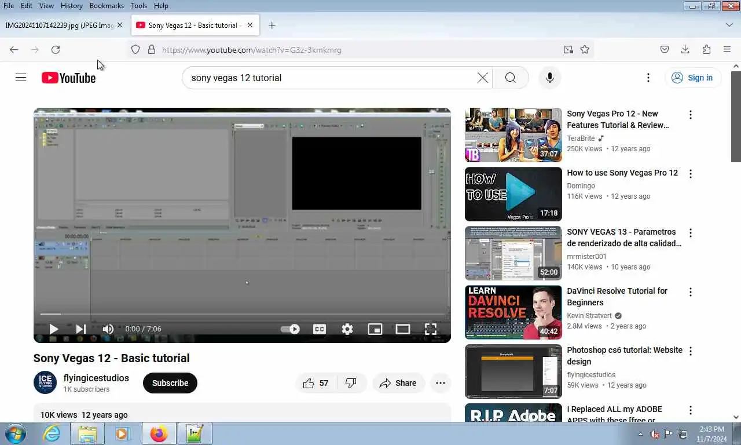
Task: Bookmark this page with star
Action: click(x=585, y=50)
